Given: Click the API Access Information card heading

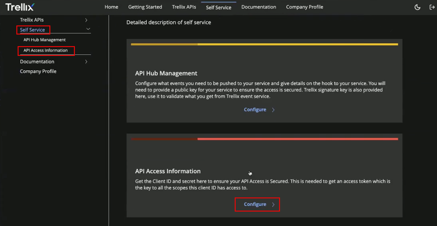Looking at the screenshot, I should [168, 171].
